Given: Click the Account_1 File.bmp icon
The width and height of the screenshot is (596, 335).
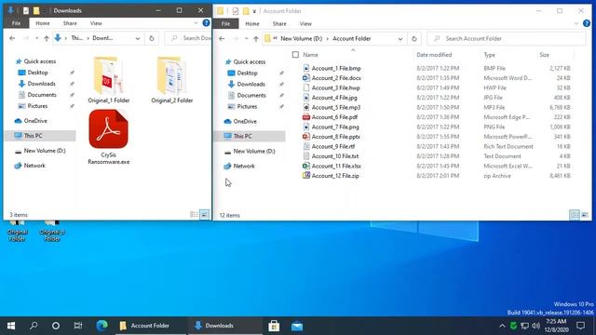Looking at the screenshot, I should click(x=306, y=68).
